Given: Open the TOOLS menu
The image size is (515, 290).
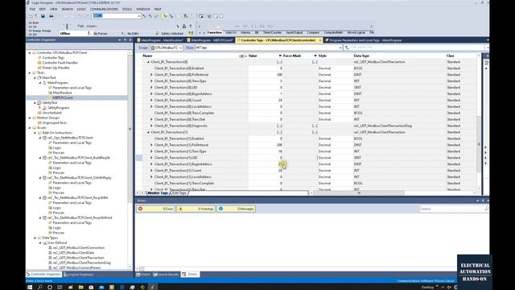Looking at the screenshot, I should (x=127, y=9).
